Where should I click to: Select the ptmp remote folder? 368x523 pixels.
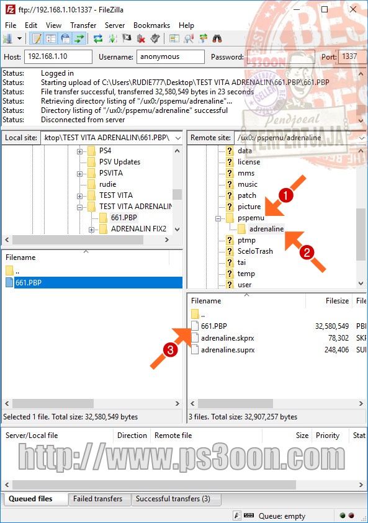[x=246, y=240]
